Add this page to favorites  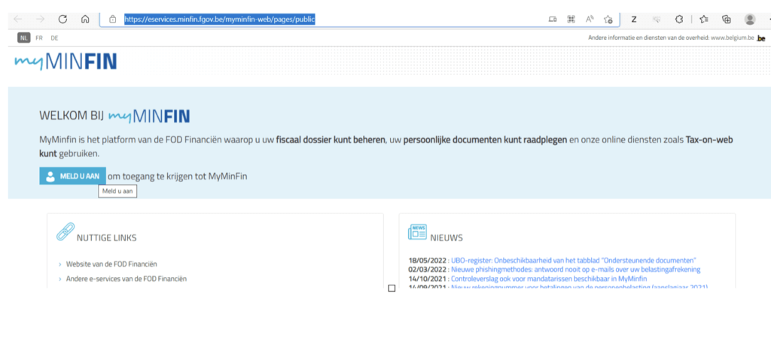608,20
